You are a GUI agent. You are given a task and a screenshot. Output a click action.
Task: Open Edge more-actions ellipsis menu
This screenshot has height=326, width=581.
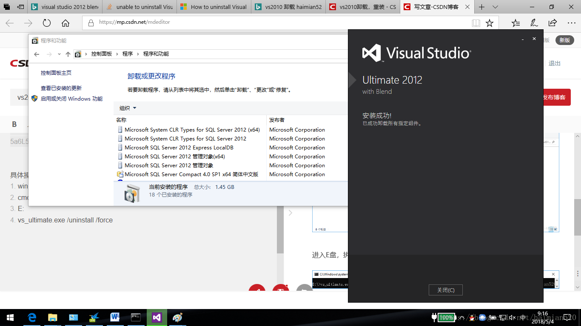[571, 23]
